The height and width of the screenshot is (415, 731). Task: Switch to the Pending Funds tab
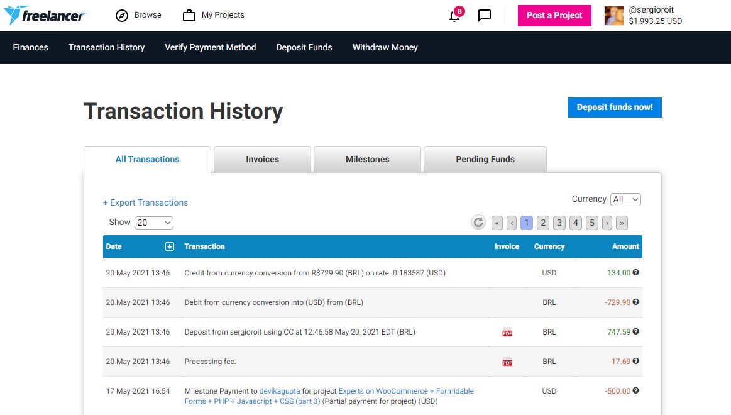(485, 160)
